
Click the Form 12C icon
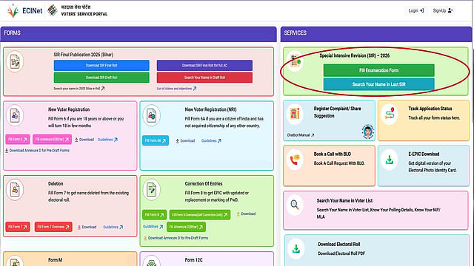[x=151, y=261]
